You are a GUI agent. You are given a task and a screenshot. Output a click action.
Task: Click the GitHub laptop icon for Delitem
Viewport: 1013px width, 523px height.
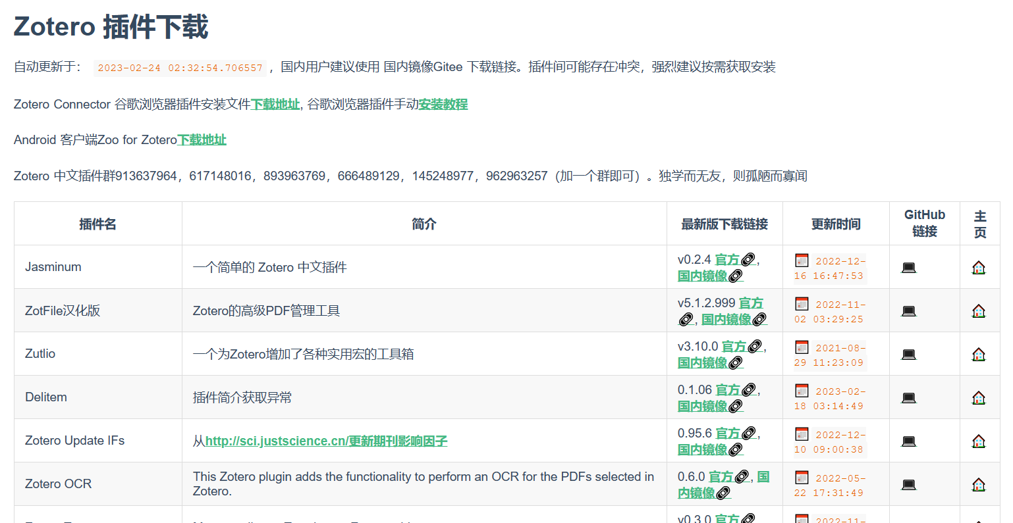[908, 397]
